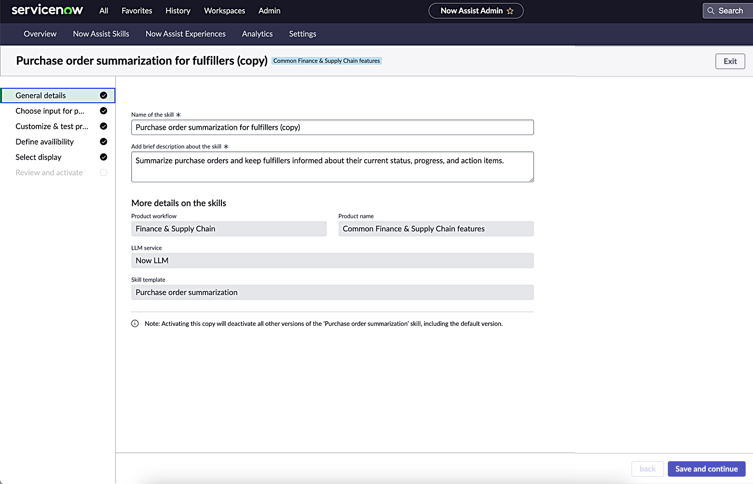Image resolution: width=753 pixels, height=484 pixels.
Task: Open the Search box
Action: tap(728, 11)
